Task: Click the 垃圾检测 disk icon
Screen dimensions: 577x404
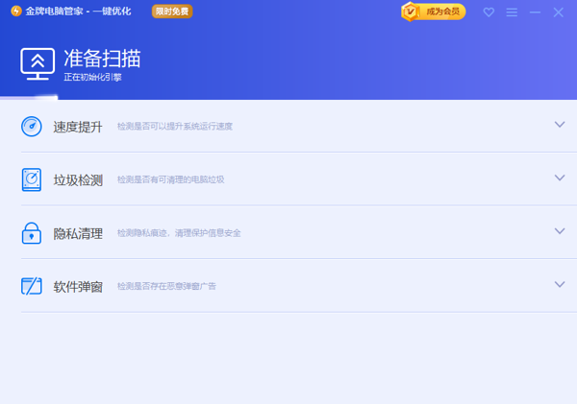Action: [32, 179]
